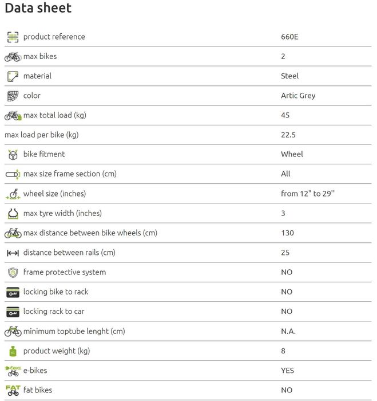Click the product reference barcode icon

[13, 37]
